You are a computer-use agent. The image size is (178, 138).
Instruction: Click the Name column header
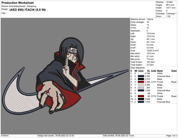point(160,71)
